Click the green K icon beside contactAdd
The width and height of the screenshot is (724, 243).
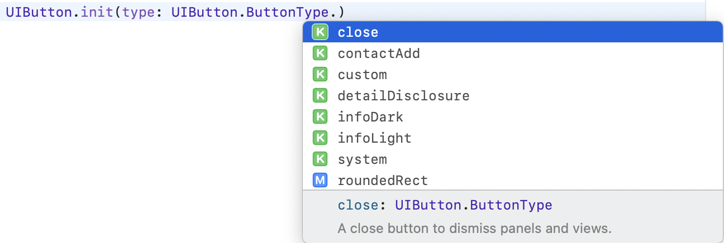point(320,54)
